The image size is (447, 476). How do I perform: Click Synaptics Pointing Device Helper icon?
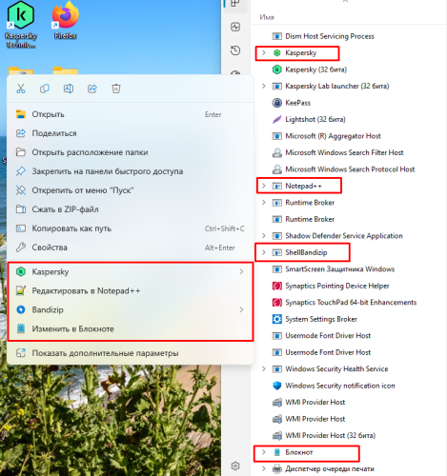(277, 286)
